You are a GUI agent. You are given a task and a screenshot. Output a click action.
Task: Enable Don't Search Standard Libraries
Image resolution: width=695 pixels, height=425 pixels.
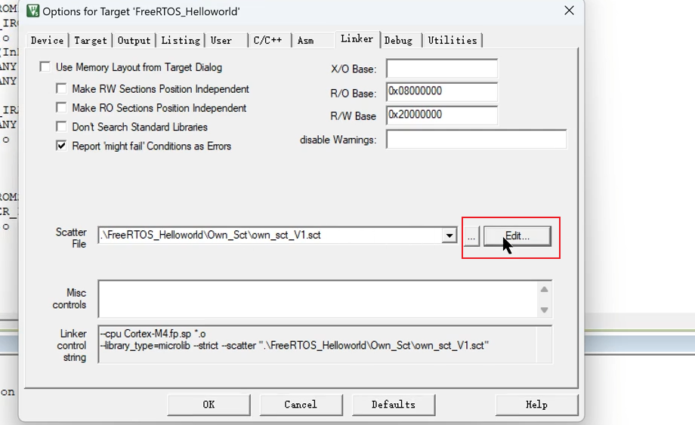(62, 127)
